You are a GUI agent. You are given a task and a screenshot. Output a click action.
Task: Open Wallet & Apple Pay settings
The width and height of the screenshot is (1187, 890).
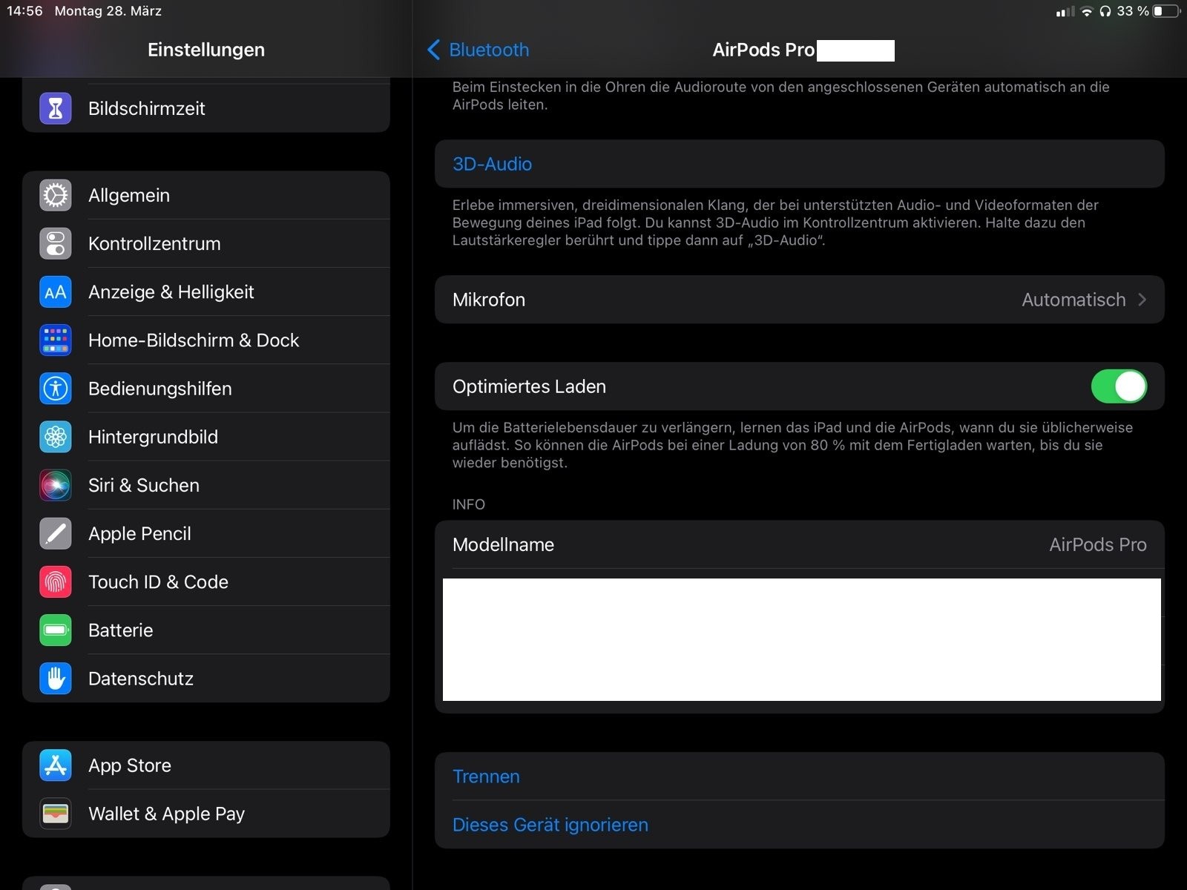(166, 814)
